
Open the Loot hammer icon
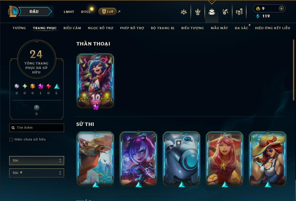click(225, 12)
